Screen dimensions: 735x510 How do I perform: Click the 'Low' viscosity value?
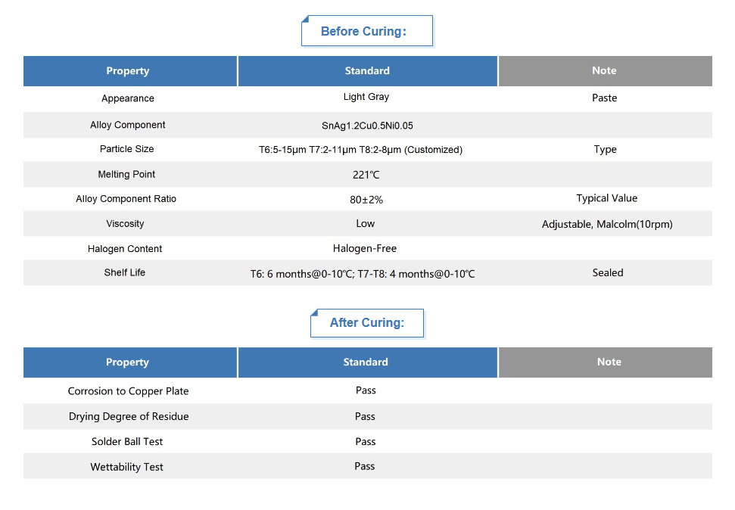(365, 223)
